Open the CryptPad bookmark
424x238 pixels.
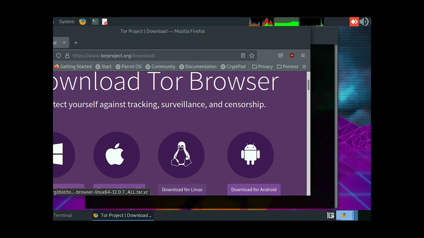pyautogui.click(x=233, y=66)
